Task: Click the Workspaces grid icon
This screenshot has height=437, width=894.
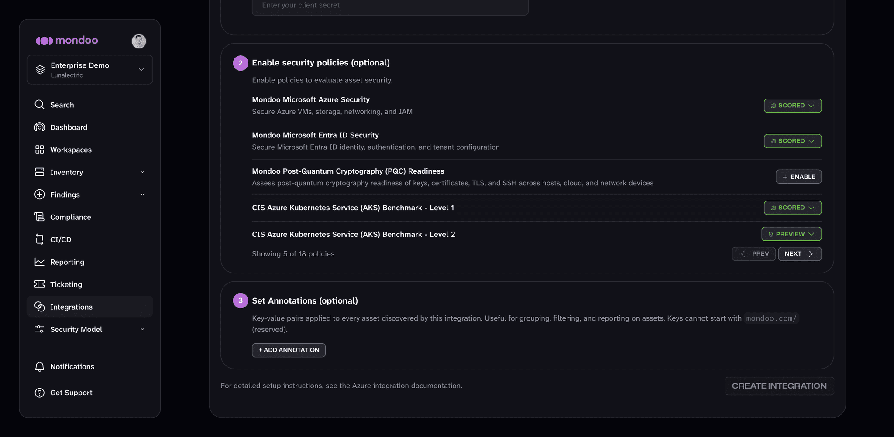Action: click(x=39, y=150)
